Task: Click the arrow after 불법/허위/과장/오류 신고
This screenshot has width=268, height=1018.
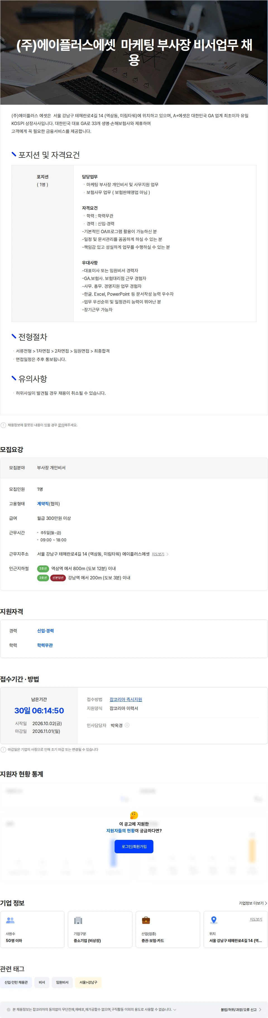Action: coord(260,1010)
